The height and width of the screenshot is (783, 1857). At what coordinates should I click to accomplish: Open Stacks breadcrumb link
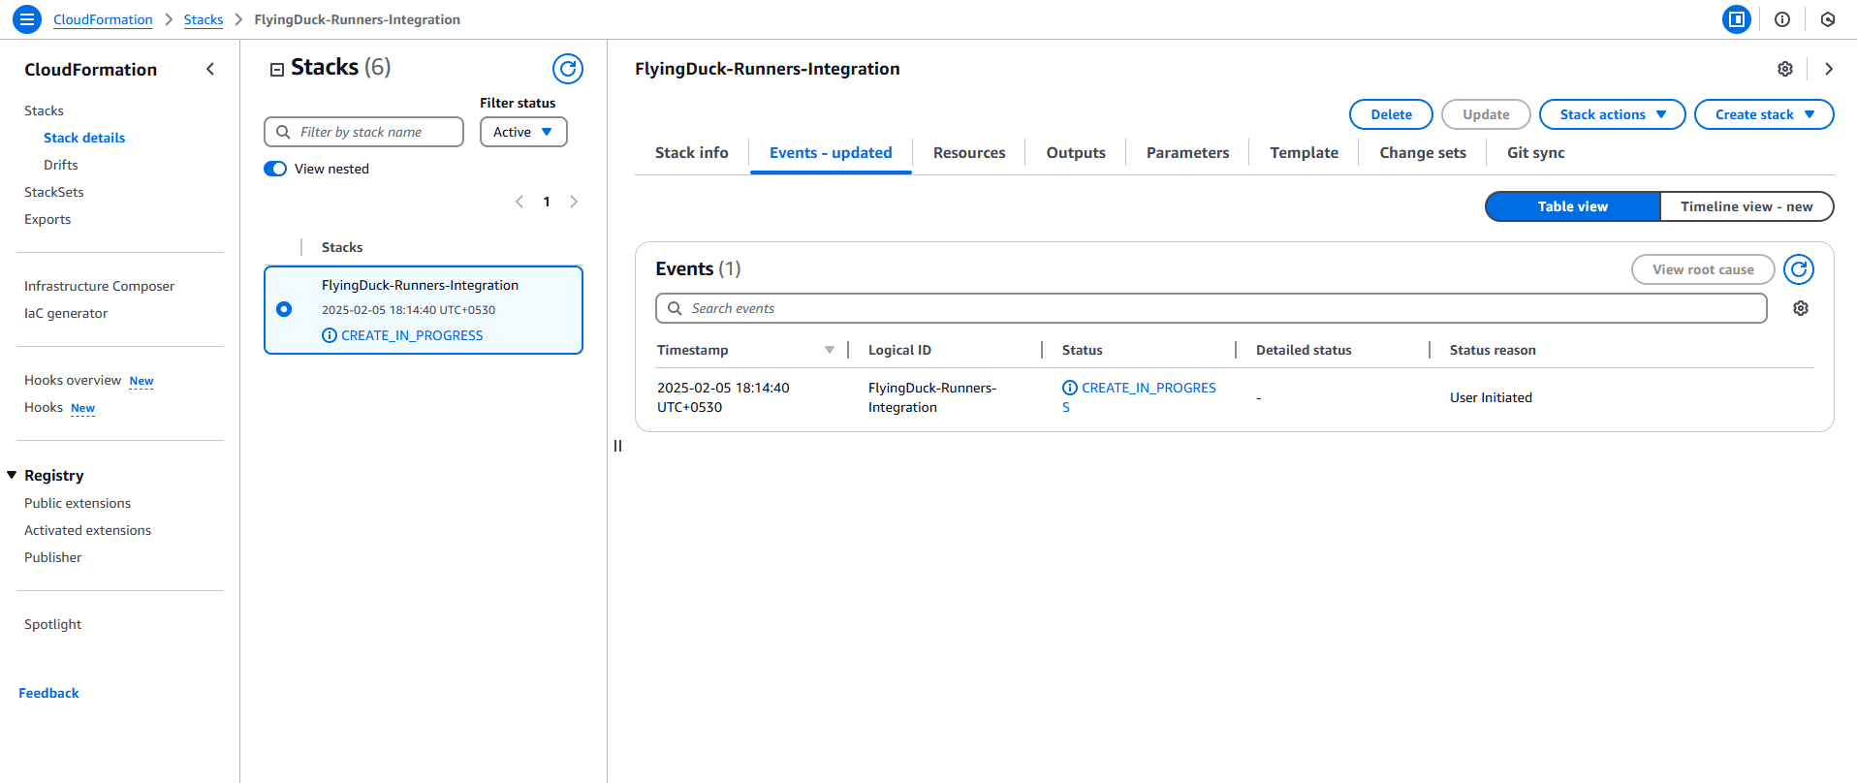(x=204, y=19)
